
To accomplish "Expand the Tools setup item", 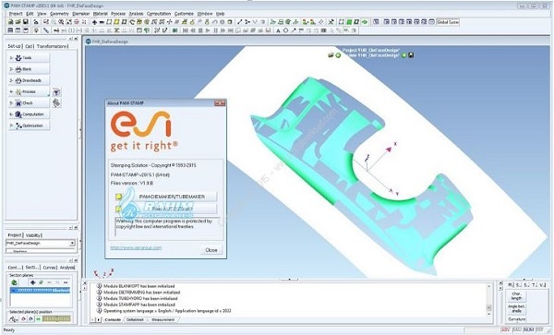I will coord(29,58).
